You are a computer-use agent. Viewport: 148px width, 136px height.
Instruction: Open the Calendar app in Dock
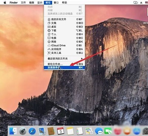[x=61, y=131]
